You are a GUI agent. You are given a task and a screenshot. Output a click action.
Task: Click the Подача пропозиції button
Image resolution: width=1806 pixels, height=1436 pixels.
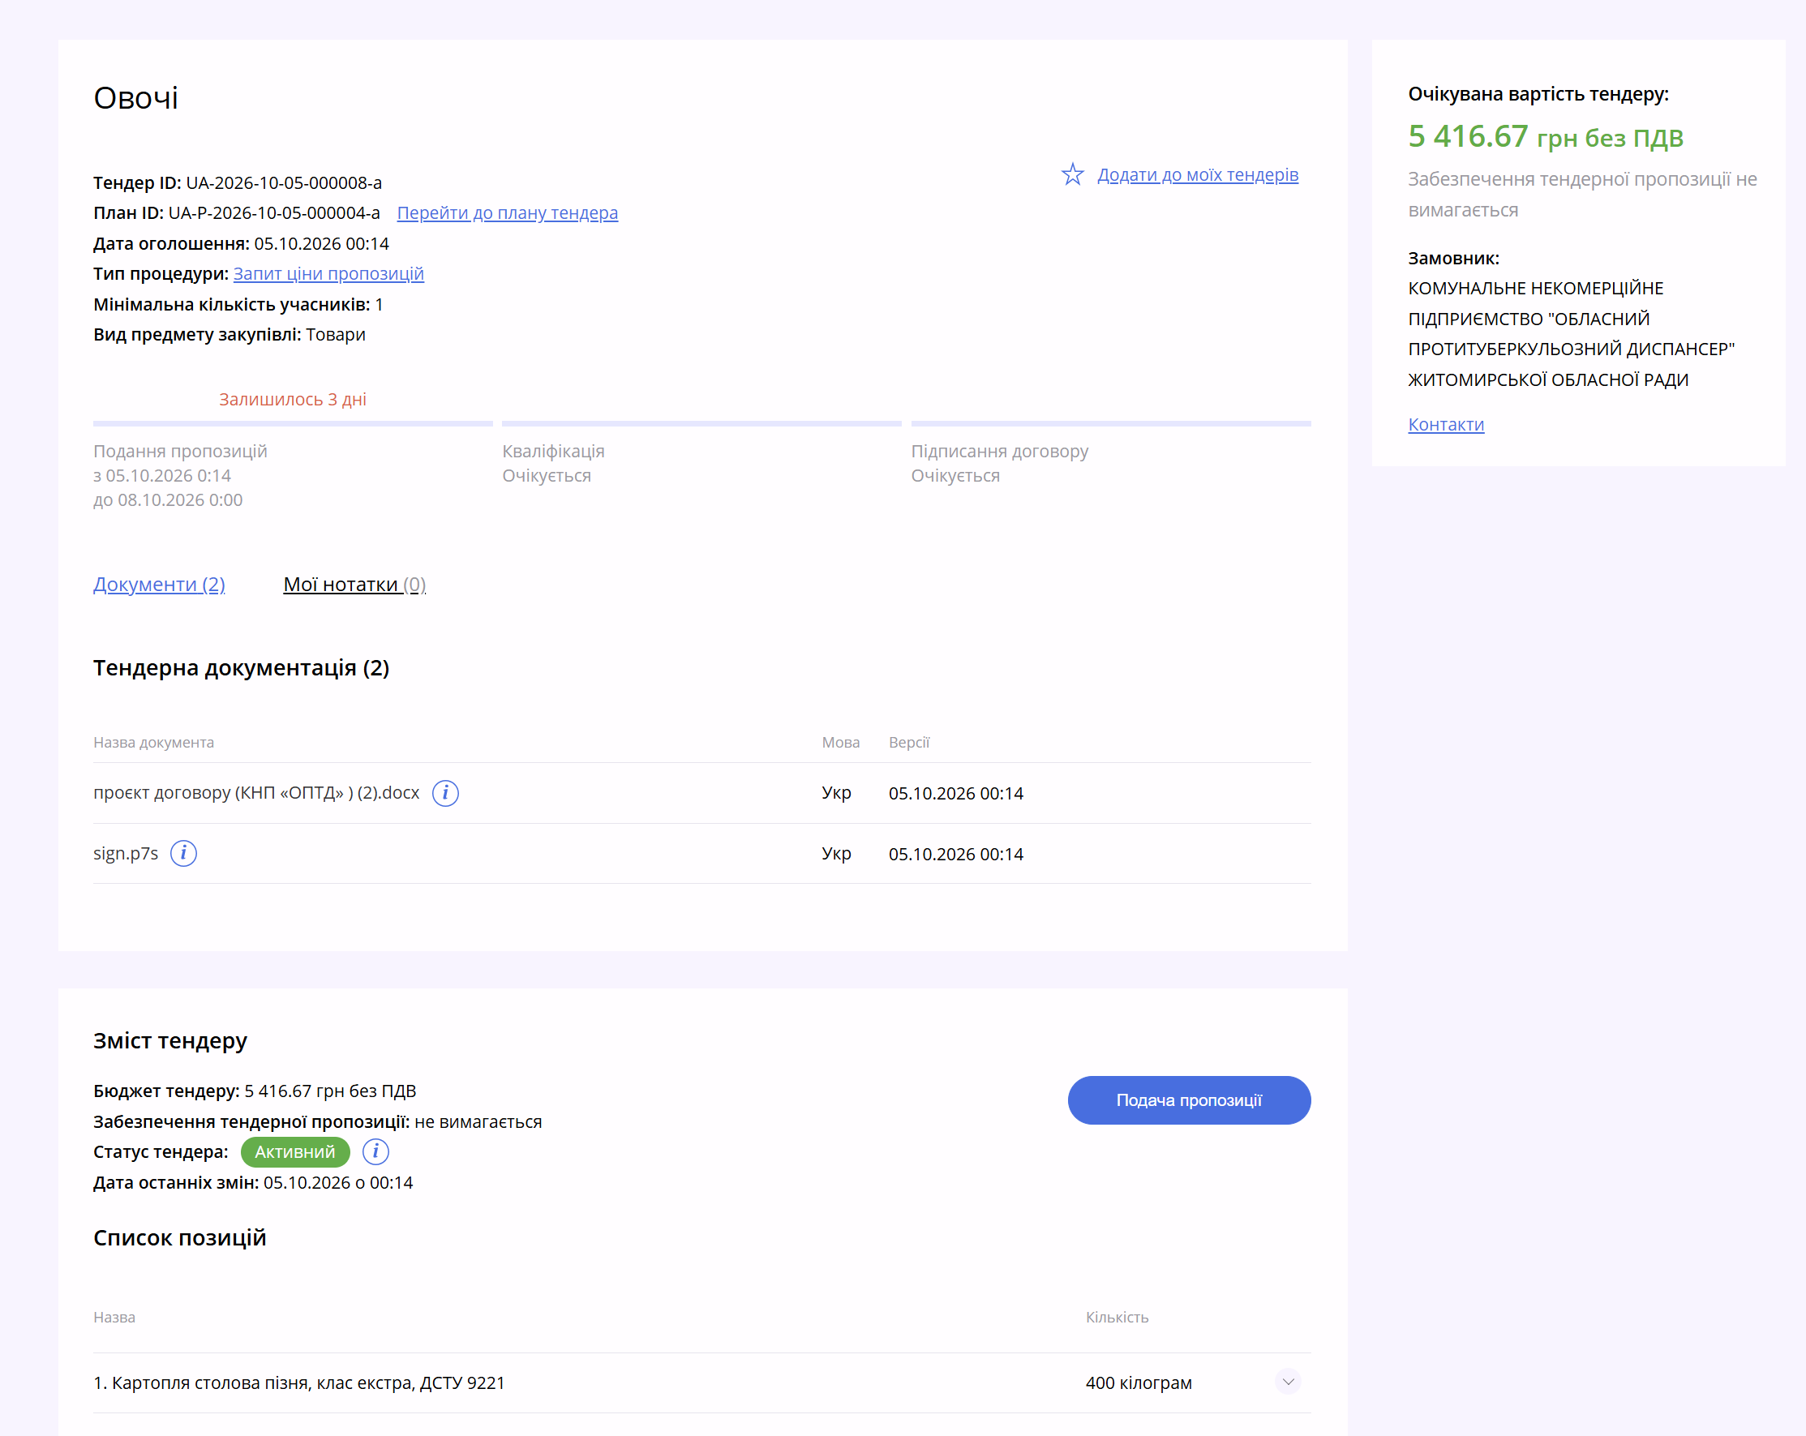(1189, 1100)
